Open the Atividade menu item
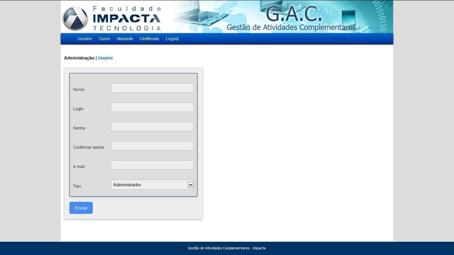The image size is (454, 255). point(125,39)
